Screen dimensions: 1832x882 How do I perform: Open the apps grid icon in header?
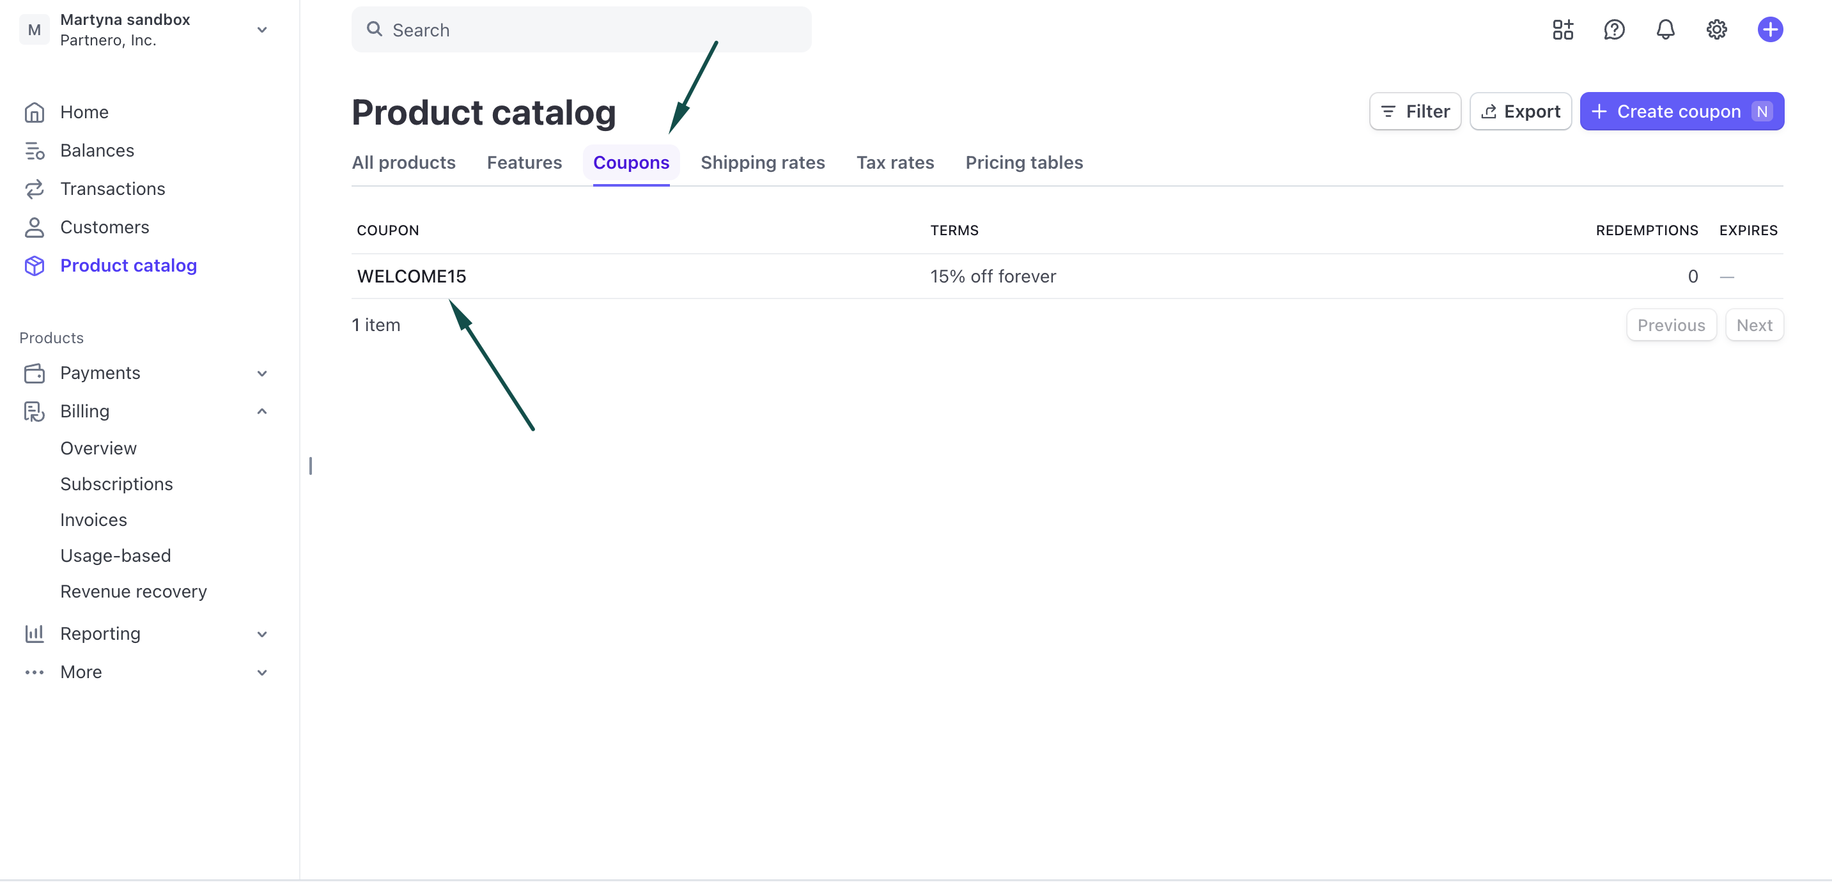click(1562, 30)
